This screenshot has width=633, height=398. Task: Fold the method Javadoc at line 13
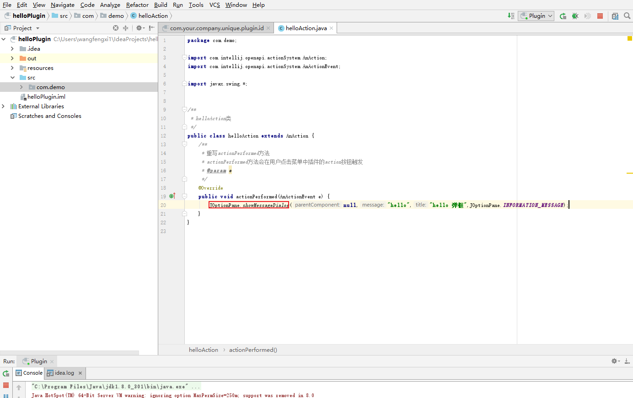pyautogui.click(x=184, y=144)
